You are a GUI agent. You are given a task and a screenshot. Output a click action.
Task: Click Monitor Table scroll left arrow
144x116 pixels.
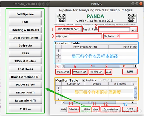point(63,102)
